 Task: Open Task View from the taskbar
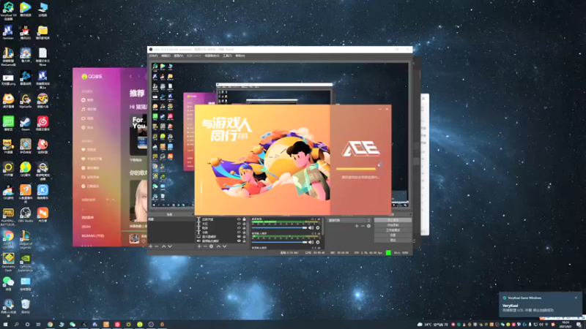tap(39, 325)
